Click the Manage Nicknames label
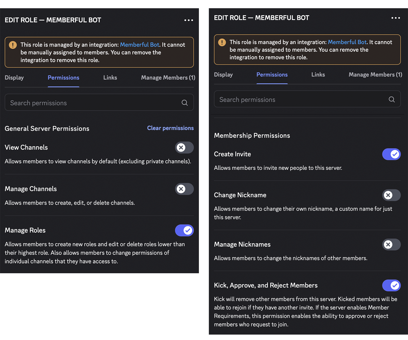Viewport: 408px width, 340px height. (242, 244)
